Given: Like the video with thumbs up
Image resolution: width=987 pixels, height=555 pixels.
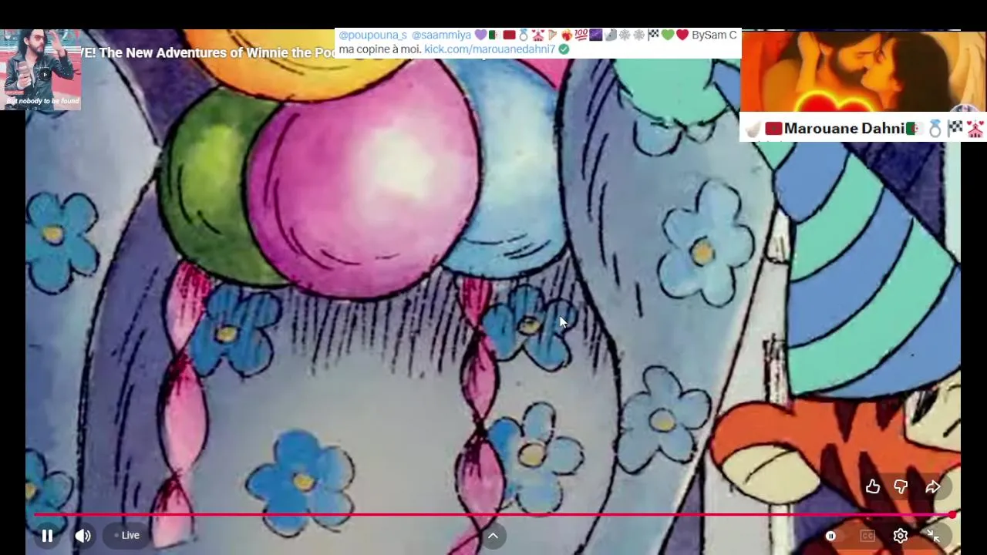Looking at the screenshot, I should (872, 486).
